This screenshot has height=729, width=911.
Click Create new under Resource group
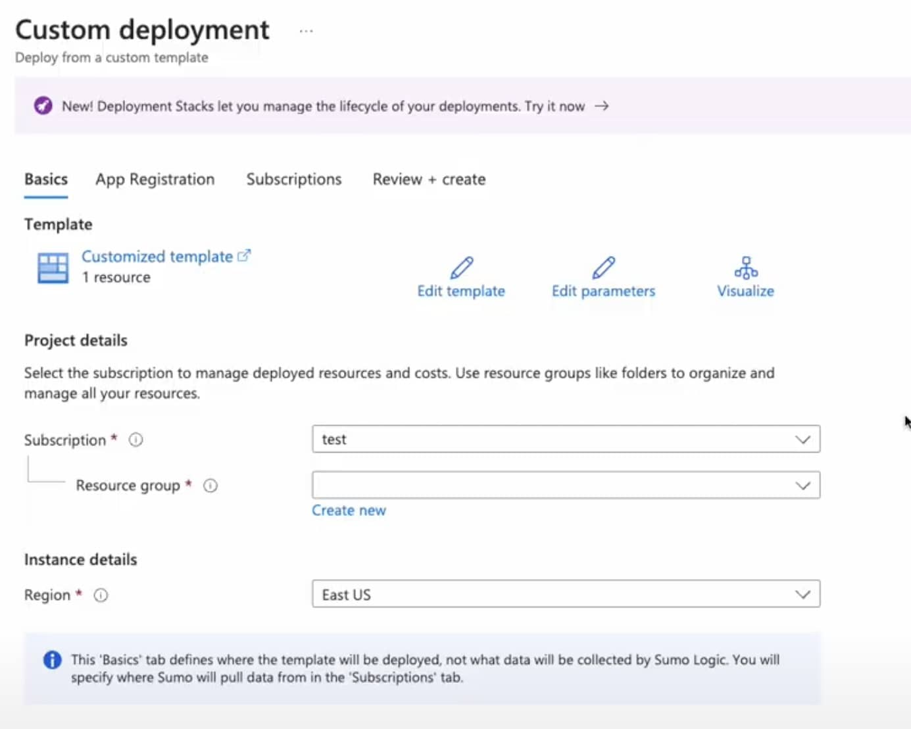pos(349,510)
